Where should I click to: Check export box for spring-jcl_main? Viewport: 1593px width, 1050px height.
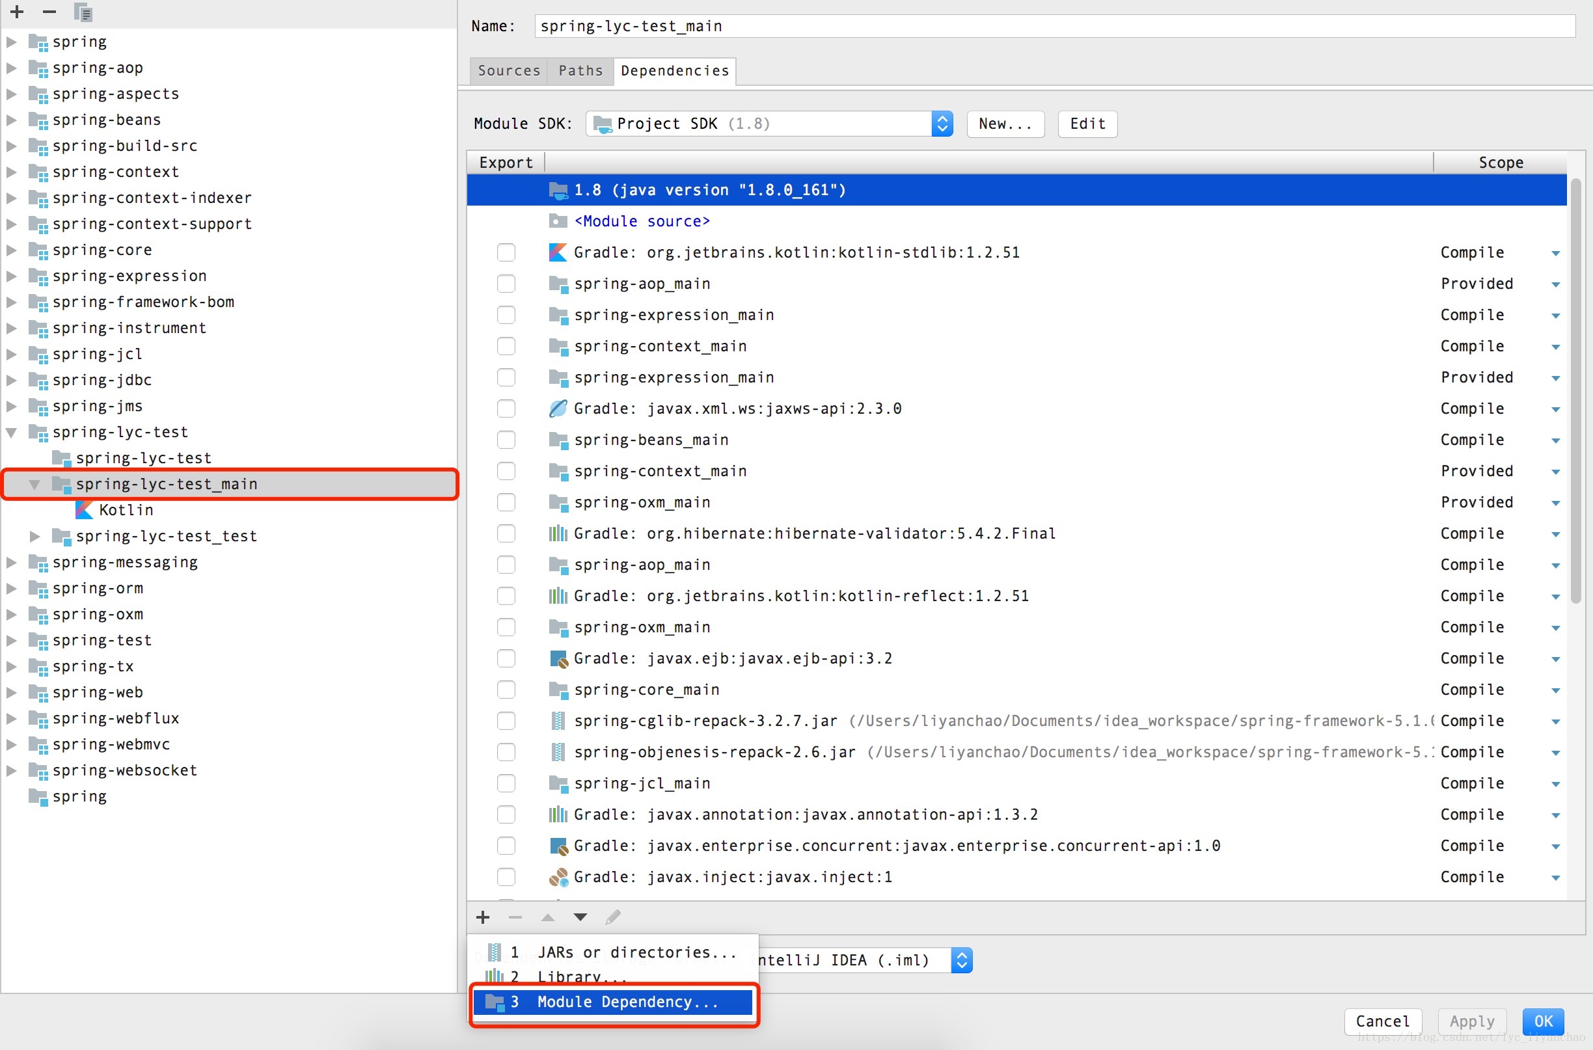[506, 783]
